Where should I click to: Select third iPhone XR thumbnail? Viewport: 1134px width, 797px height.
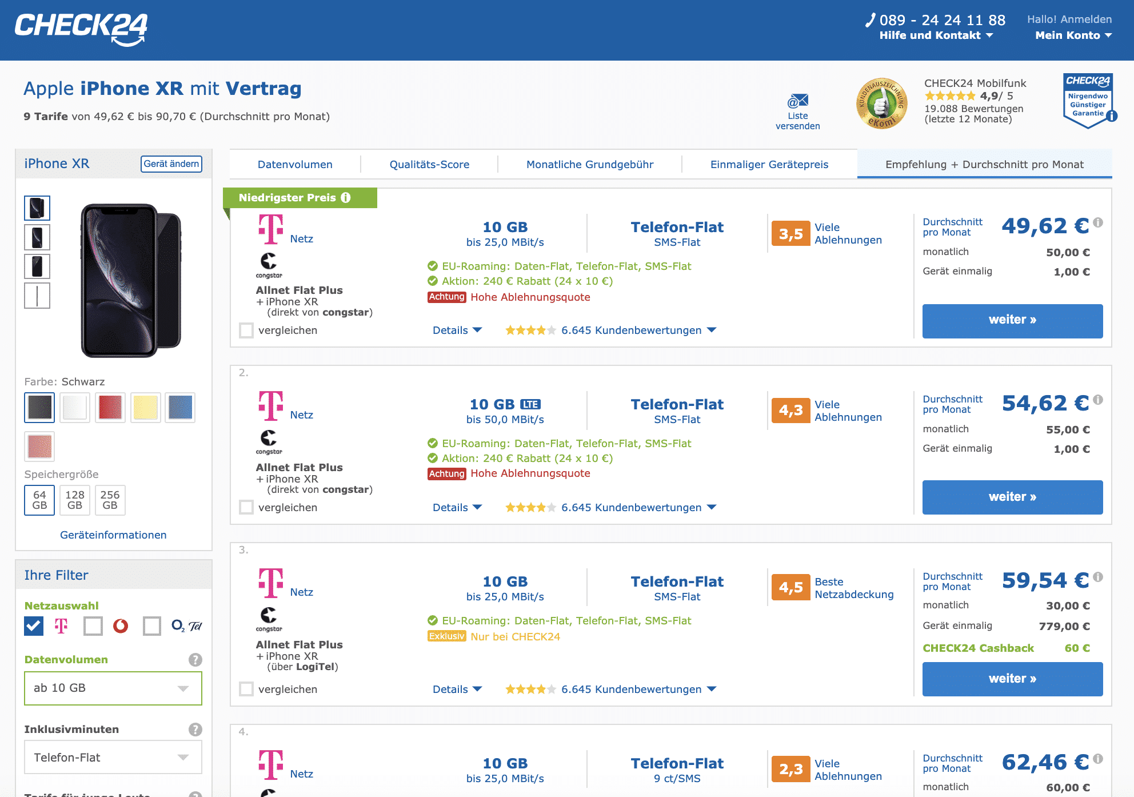[37, 266]
